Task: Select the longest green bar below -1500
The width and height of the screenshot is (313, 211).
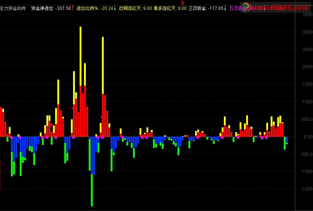Action: (92, 190)
